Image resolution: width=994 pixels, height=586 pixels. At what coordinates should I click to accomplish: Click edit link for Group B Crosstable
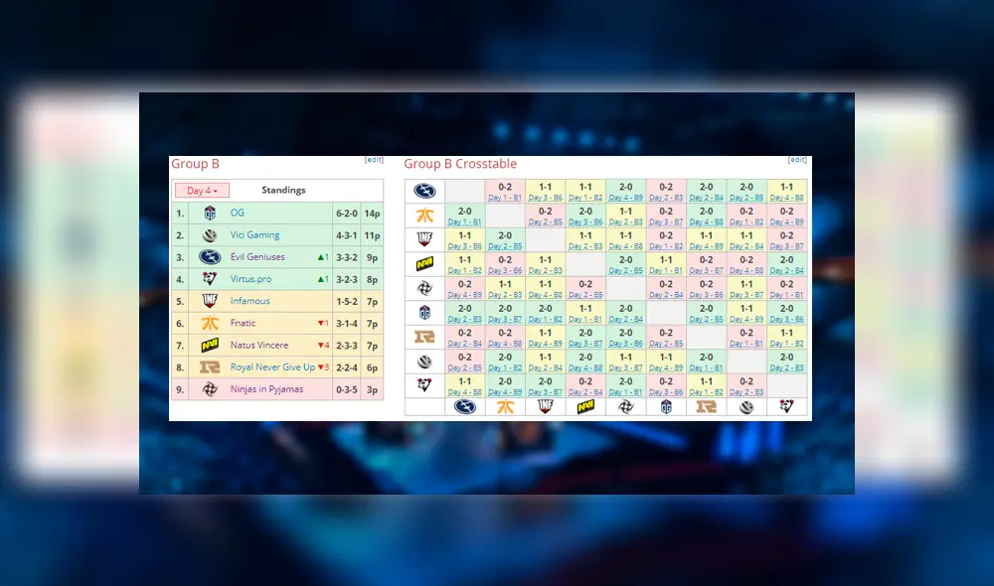click(796, 160)
